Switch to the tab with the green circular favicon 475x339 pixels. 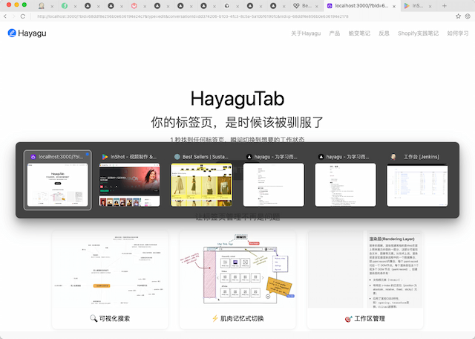(65, 5)
